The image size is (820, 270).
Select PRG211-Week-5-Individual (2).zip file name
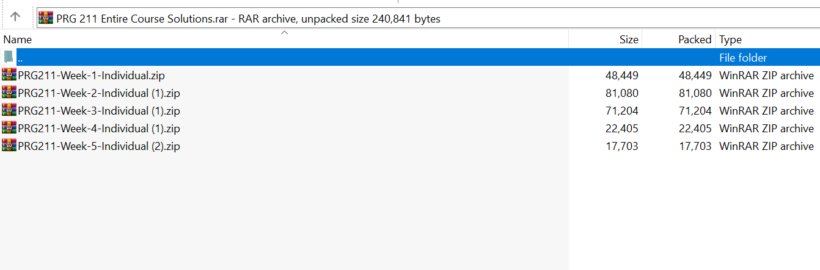(x=99, y=146)
